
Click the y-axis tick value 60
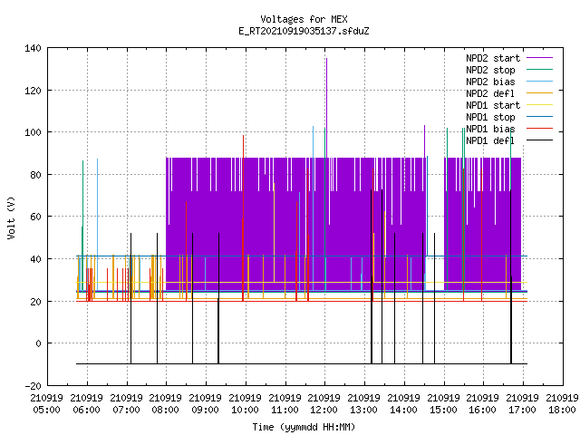pos(36,217)
